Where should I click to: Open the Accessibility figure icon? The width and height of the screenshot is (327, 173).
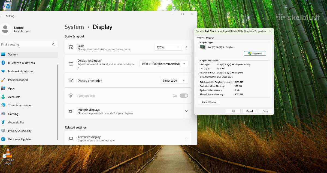[3, 122]
